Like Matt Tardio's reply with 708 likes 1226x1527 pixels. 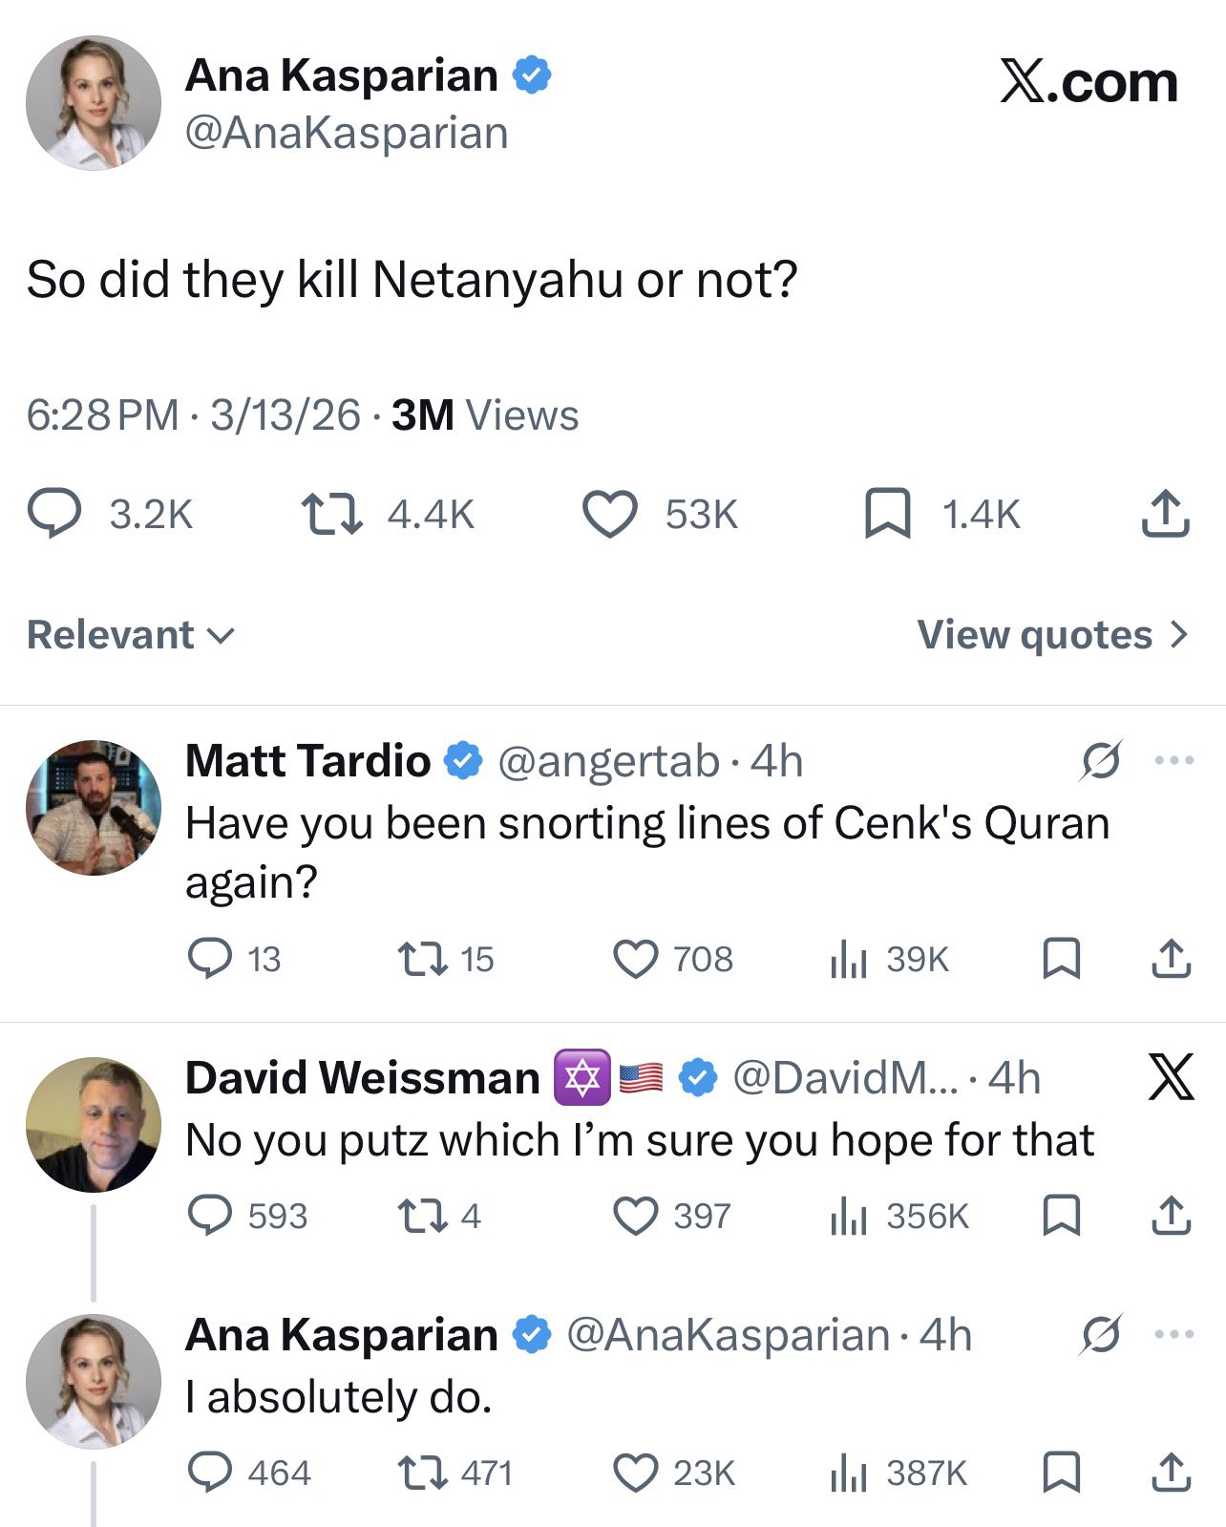click(635, 959)
